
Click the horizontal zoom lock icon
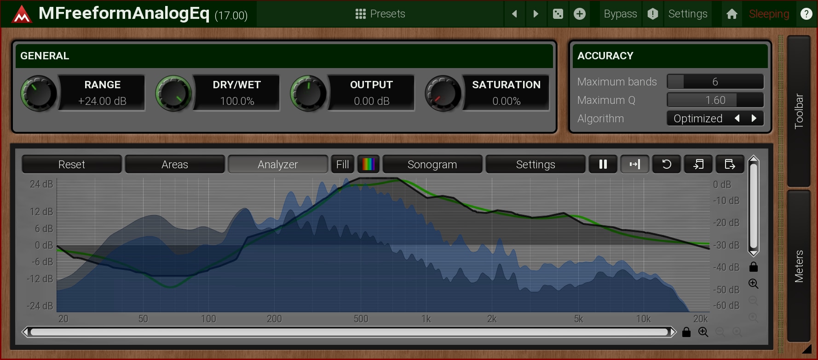[686, 332]
